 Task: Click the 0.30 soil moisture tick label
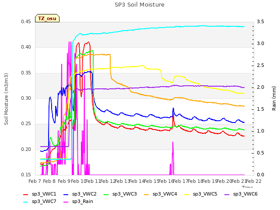click(26, 98)
